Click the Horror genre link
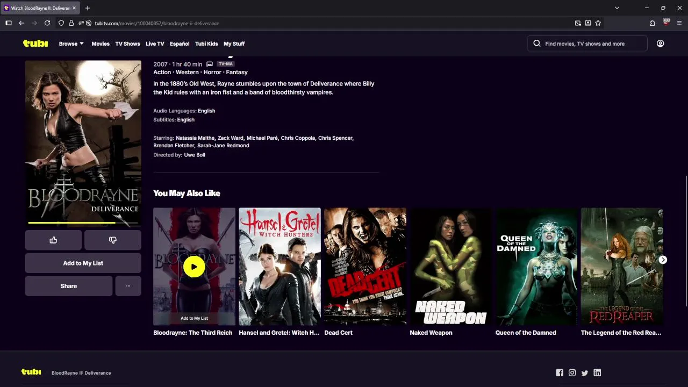 pos(212,72)
